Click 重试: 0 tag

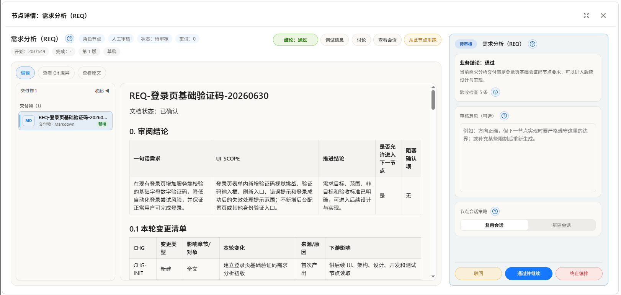(188, 39)
